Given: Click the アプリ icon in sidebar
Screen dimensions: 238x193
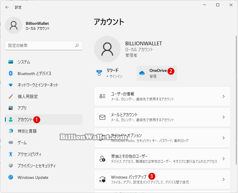Looking at the screenshot, I should point(11,108).
